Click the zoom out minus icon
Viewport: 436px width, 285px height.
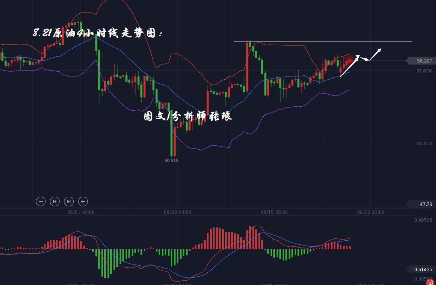(x=41, y=201)
